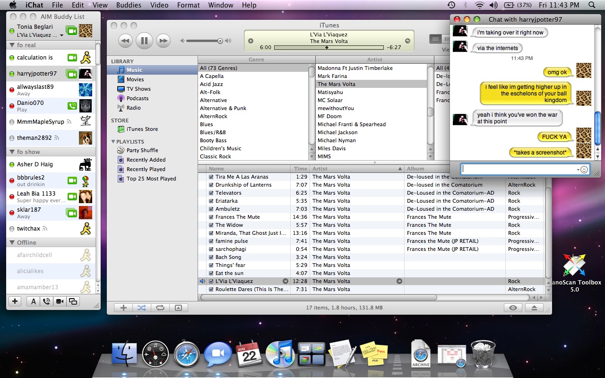Skip to previous track in iTunes
This screenshot has width=605, height=378.
pos(125,41)
